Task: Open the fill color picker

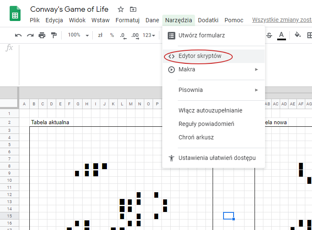Action: pyautogui.click(x=297, y=35)
